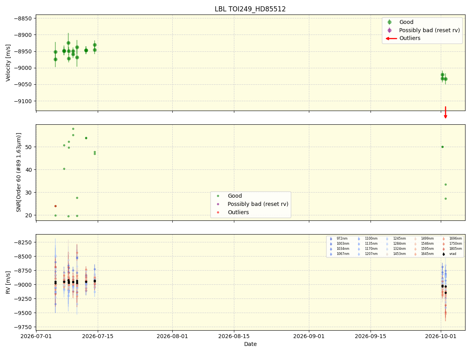Click the '1245nm' legend entry
This screenshot has width=471, height=353.
(399, 238)
